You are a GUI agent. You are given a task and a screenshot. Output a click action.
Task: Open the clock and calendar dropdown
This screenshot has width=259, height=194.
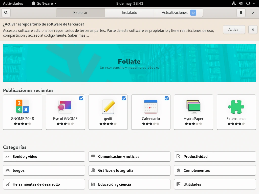[129, 4]
